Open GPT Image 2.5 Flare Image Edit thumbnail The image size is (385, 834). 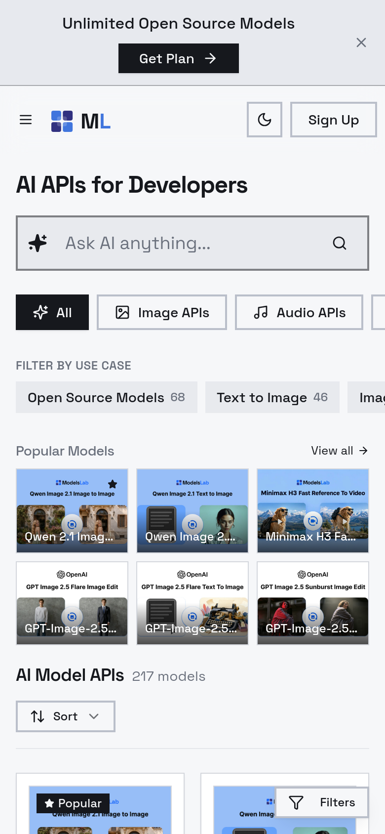[x=72, y=603]
